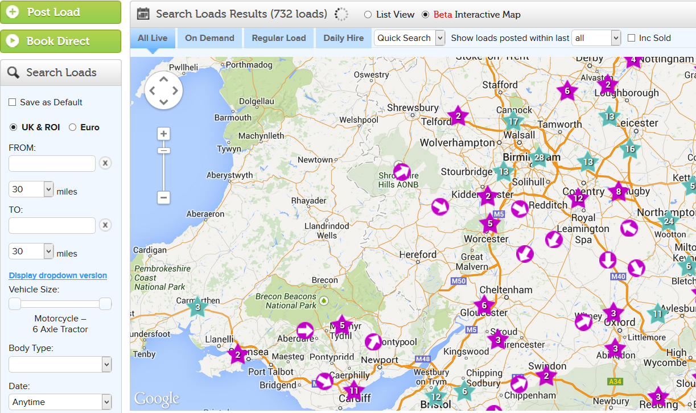Open the Quick Search dropdown
The image size is (696, 413).
point(409,38)
